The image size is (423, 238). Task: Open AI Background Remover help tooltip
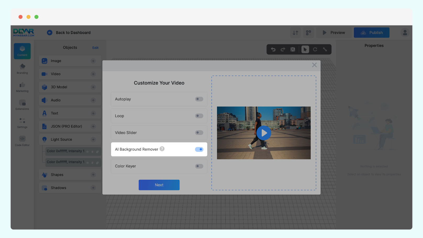click(162, 149)
